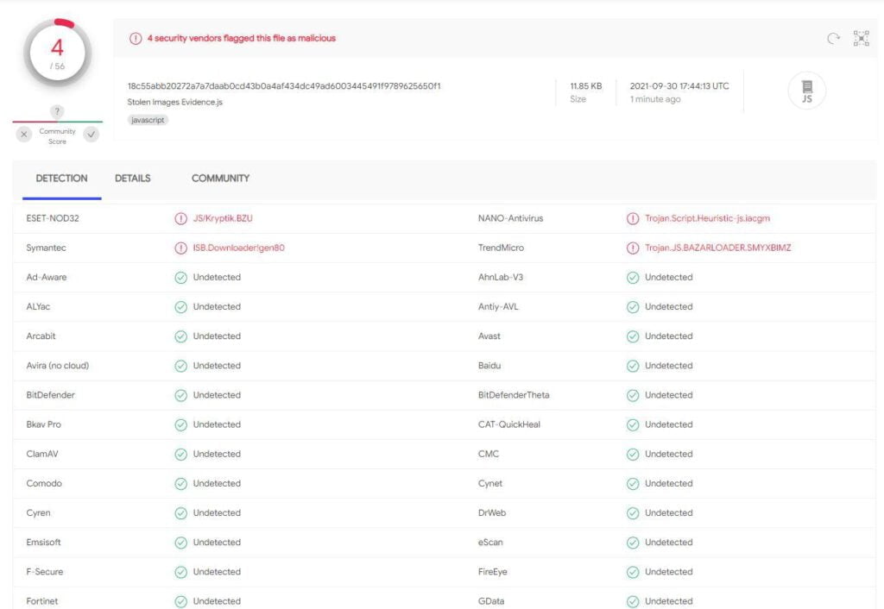Open the JS/Kryptik.BZU detection link

pyautogui.click(x=223, y=218)
